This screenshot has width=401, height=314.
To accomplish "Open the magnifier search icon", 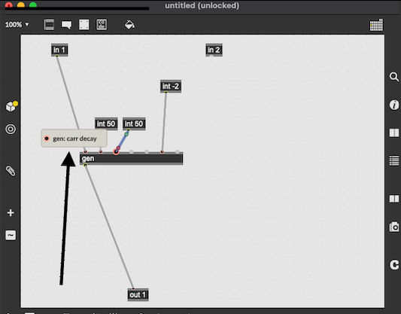I will coord(394,77).
